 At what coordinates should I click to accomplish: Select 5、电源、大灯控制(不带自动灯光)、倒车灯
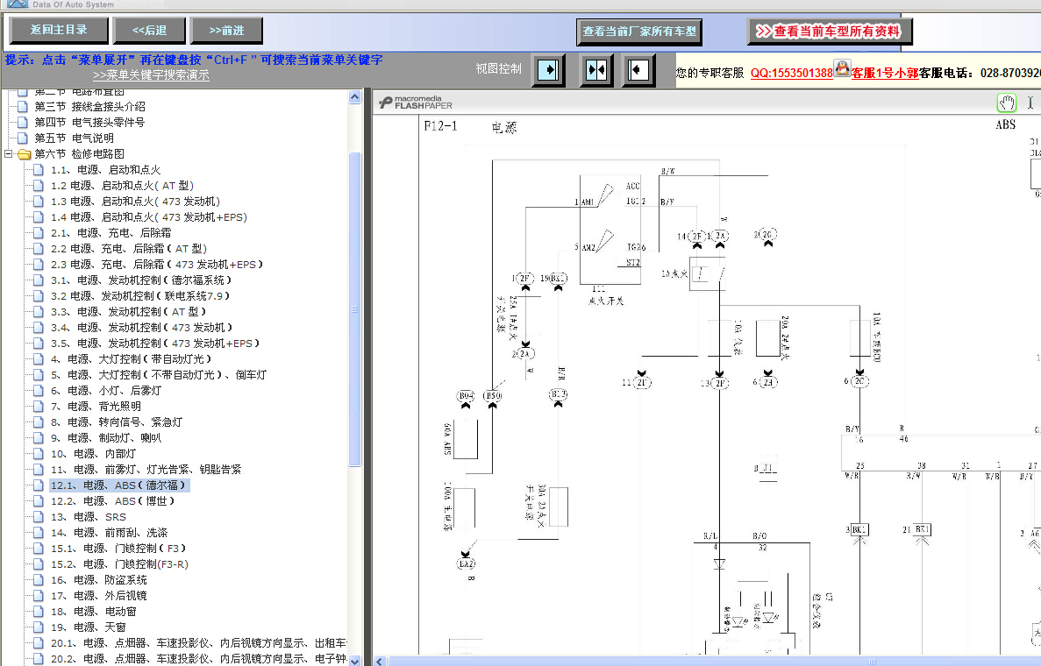pyautogui.click(x=159, y=375)
